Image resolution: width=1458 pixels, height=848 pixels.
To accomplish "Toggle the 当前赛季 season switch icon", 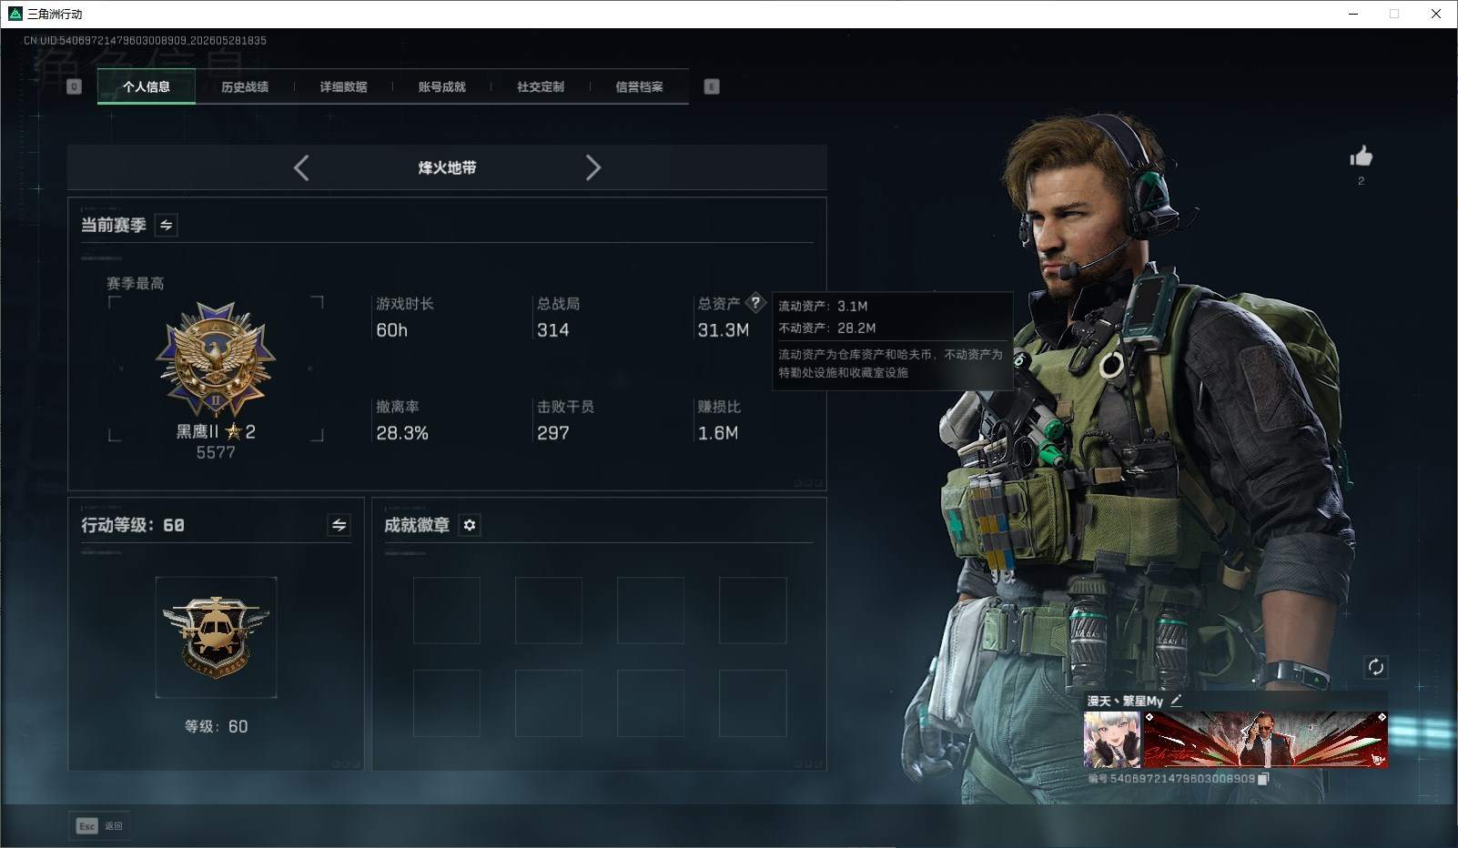I will [x=166, y=225].
